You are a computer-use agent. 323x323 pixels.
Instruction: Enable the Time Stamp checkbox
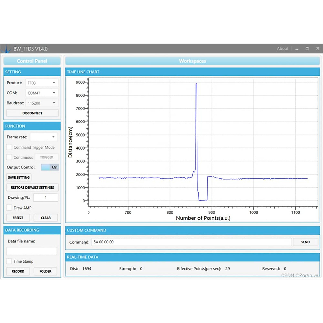9,261
